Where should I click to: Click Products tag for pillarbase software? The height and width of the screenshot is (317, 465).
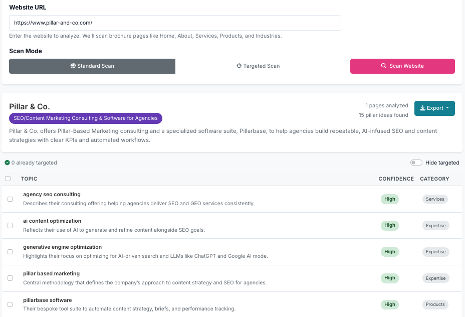435,304
